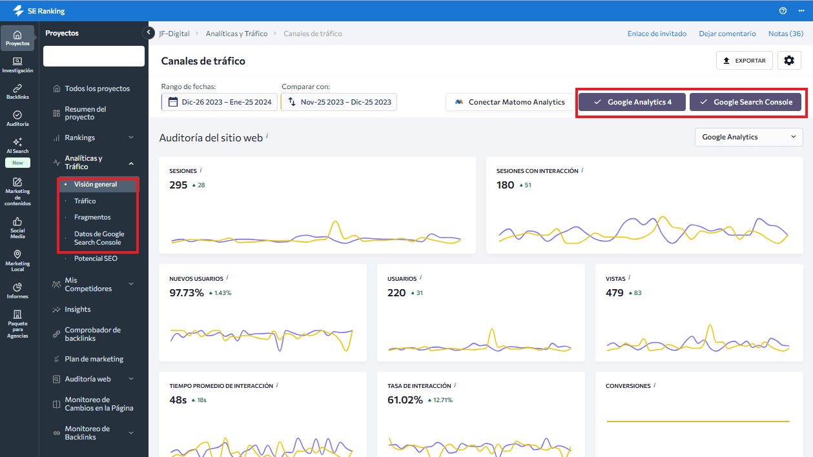Image resolution: width=813 pixels, height=457 pixels.
Task: Select Datos de Google Search Console
Action: 98,238
